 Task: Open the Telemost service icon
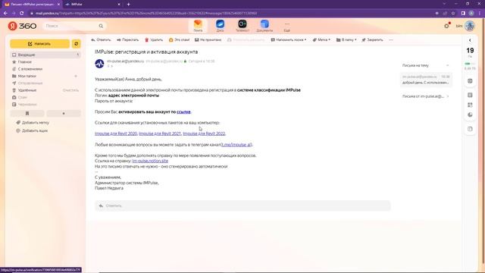(x=242, y=26)
